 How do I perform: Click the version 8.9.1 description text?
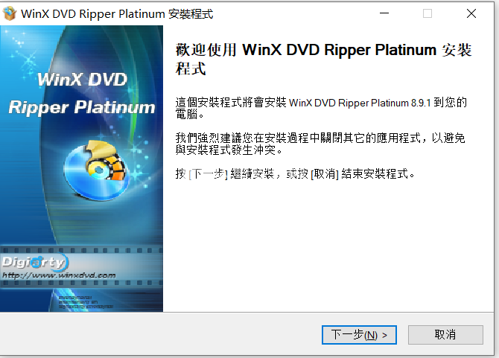(321, 108)
